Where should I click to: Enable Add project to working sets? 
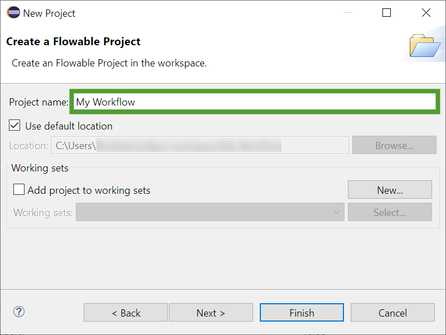pyautogui.click(x=19, y=190)
